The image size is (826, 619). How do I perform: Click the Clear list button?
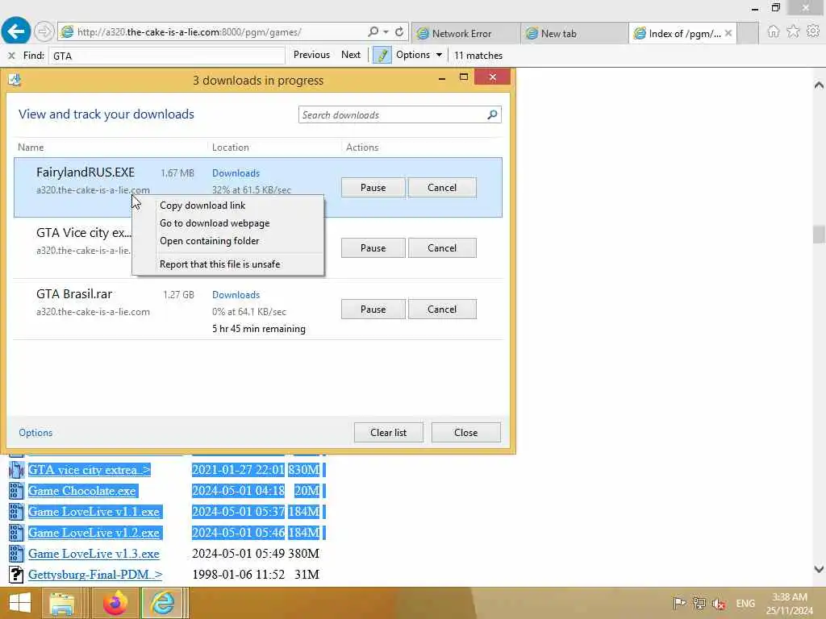tap(388, 432)
